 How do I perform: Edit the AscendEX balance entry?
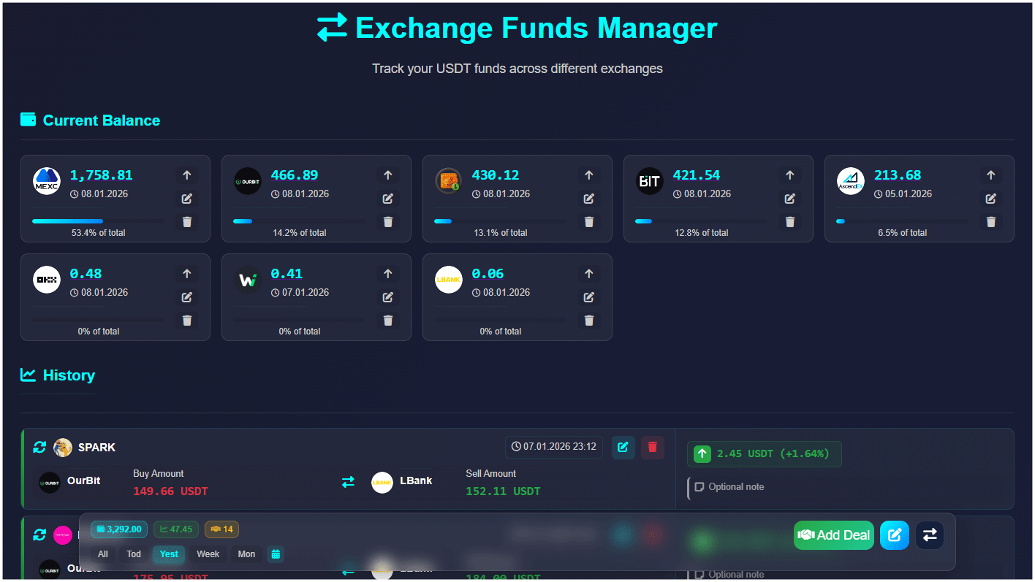[990, 198]
